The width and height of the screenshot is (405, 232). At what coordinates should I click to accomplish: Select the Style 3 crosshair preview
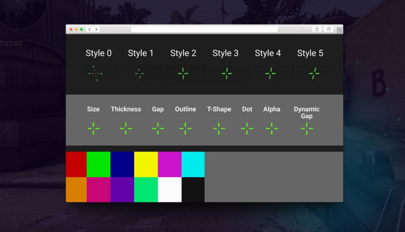click(227, 74)
